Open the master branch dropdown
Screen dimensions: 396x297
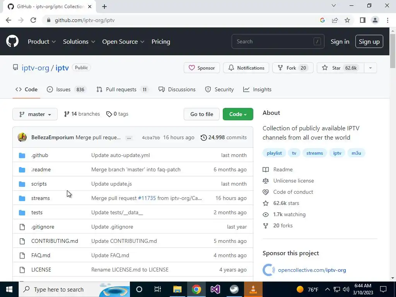pos(35,114)
